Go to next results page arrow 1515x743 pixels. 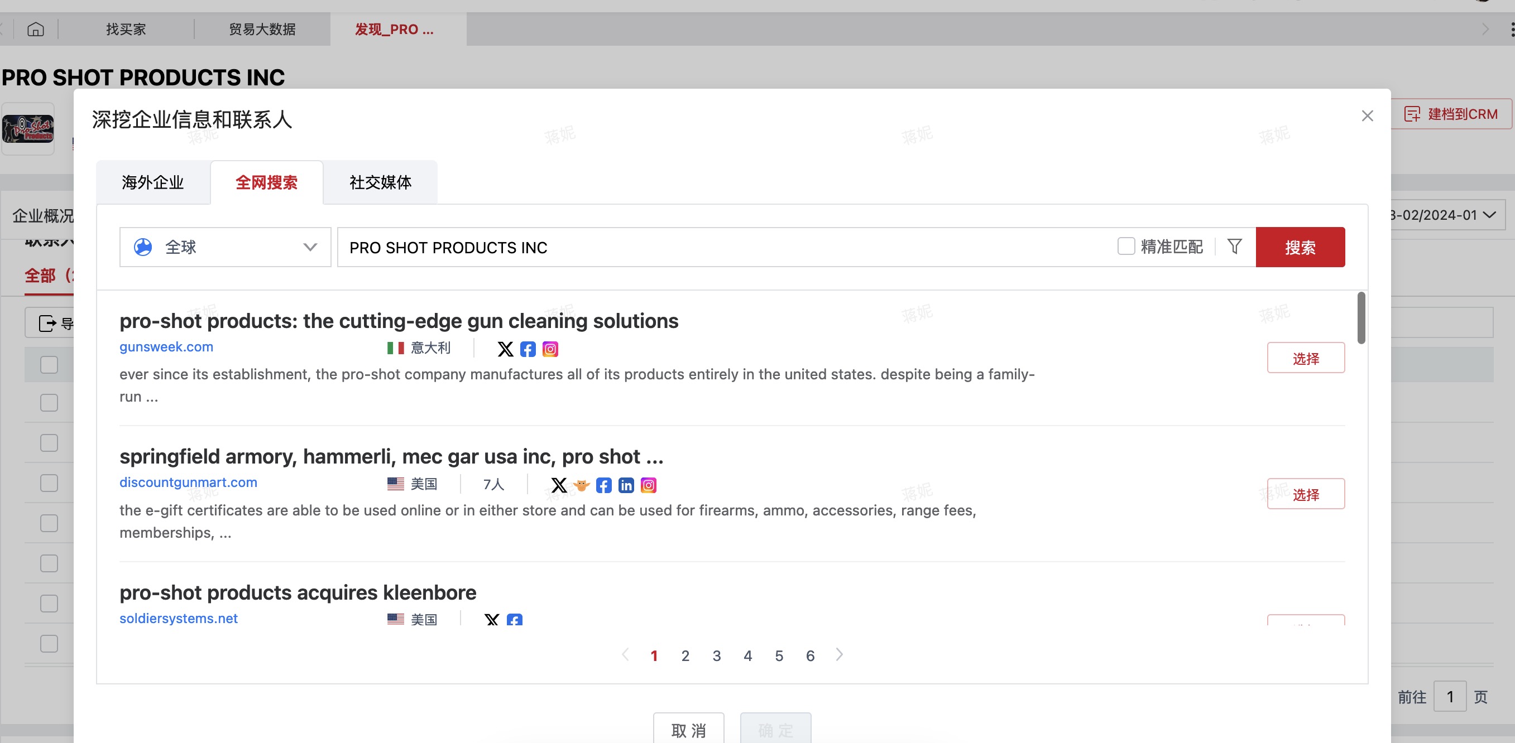tap(839, 655)
